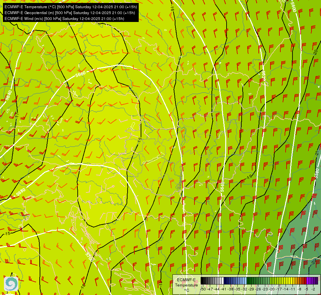Click the 5580 geopotential contour label
Viewport: 321px width, 295px height.
(317, 174)
